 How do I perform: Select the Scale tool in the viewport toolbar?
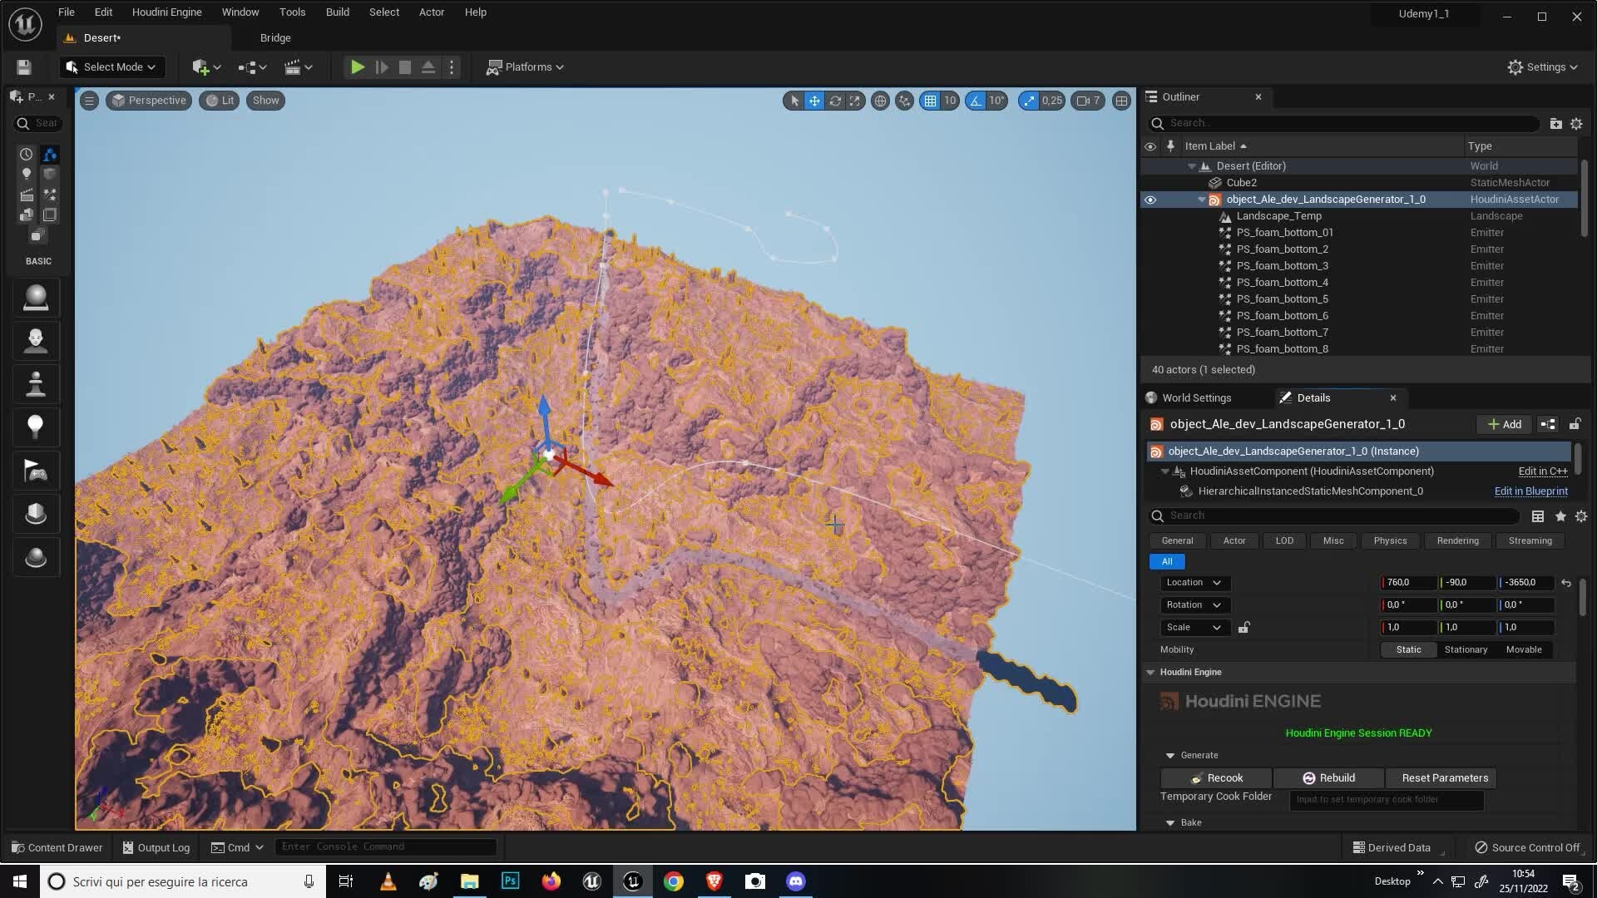pyautogui.click(x=854, y=101)
